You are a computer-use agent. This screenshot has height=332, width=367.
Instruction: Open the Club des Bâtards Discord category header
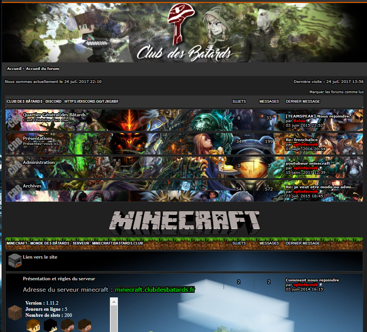tap(62, 101)
